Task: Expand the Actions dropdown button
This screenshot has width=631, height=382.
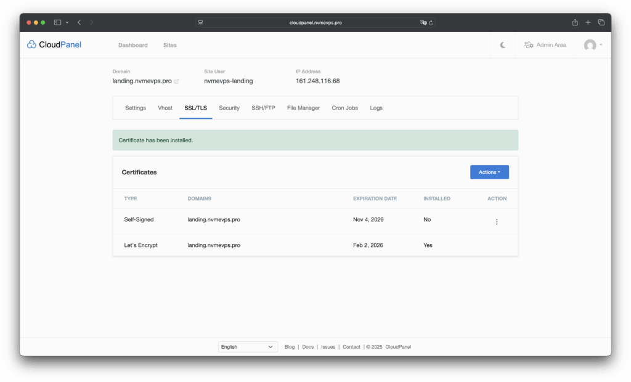Action: (x=489, y=172)
